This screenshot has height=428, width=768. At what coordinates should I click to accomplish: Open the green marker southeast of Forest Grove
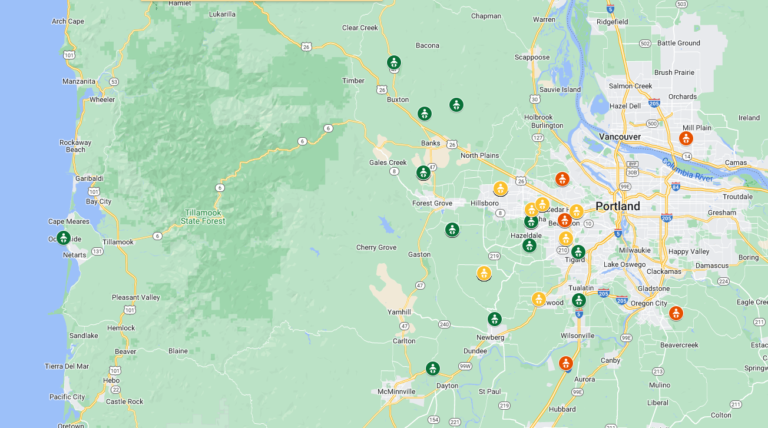pyautogui.click(x=452, y=230)
